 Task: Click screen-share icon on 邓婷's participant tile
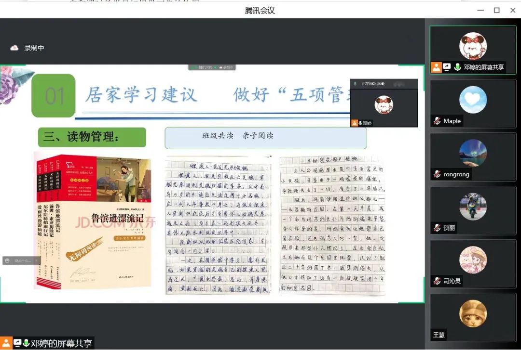tap(447, 67)
